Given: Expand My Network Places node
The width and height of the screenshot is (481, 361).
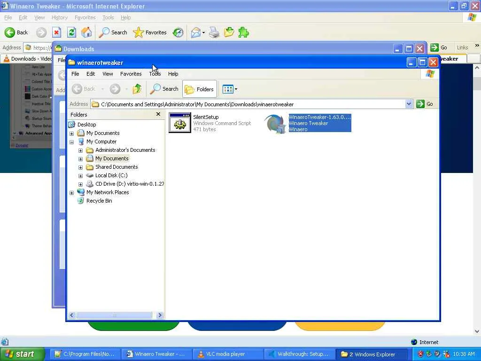Looking at the screenshot, I should pos(71,193).
